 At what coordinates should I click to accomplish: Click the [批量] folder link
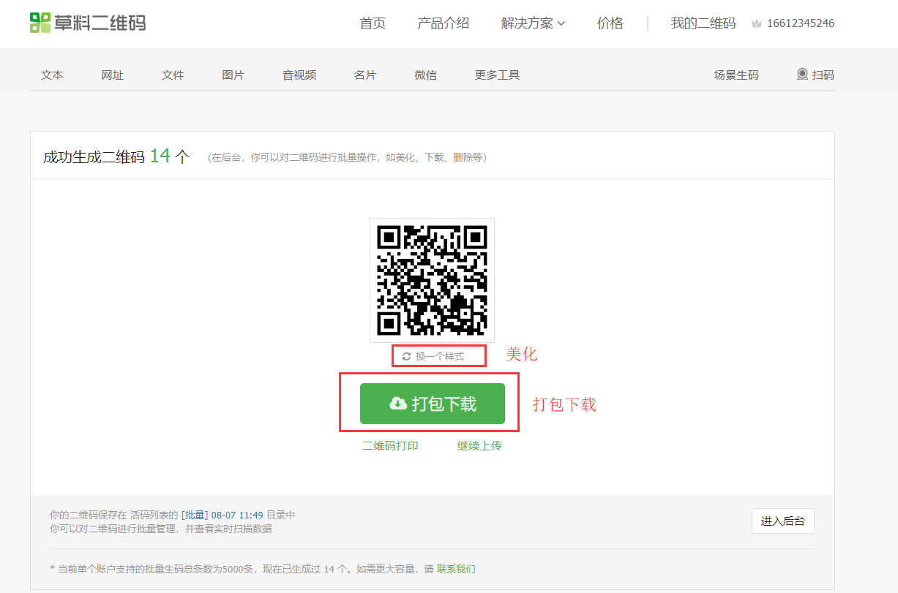click(x=195, y=514)
